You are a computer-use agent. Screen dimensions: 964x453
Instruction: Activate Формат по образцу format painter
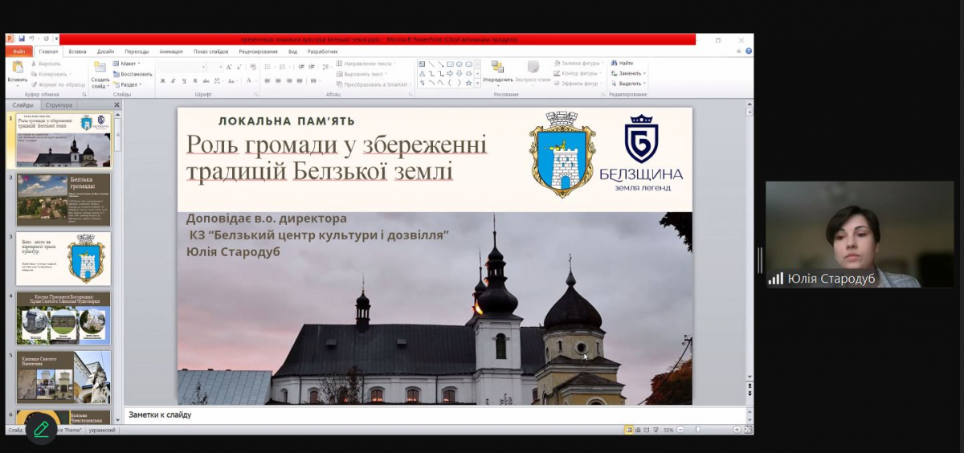[59, 84]
